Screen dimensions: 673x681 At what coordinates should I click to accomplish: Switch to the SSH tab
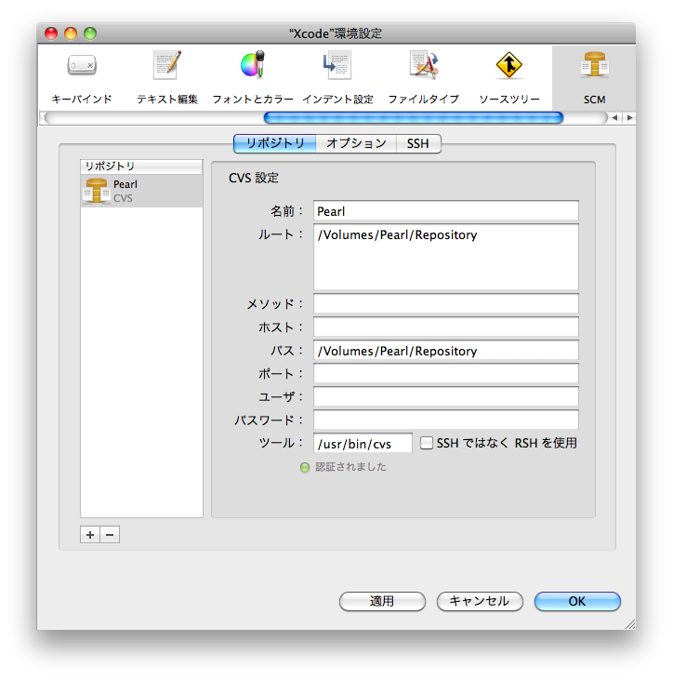(418, 143)
